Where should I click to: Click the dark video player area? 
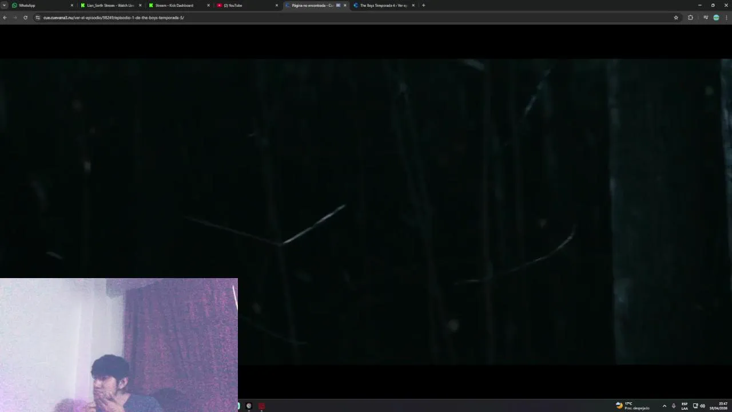coord(366,211)
